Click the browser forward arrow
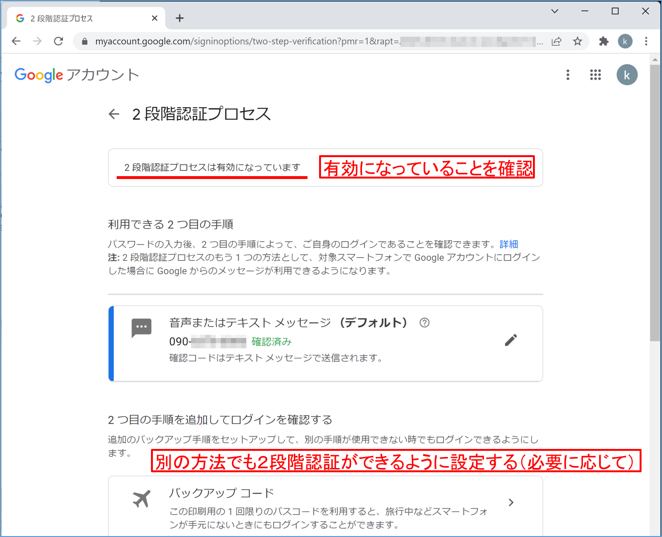 (x=37, y=41)
